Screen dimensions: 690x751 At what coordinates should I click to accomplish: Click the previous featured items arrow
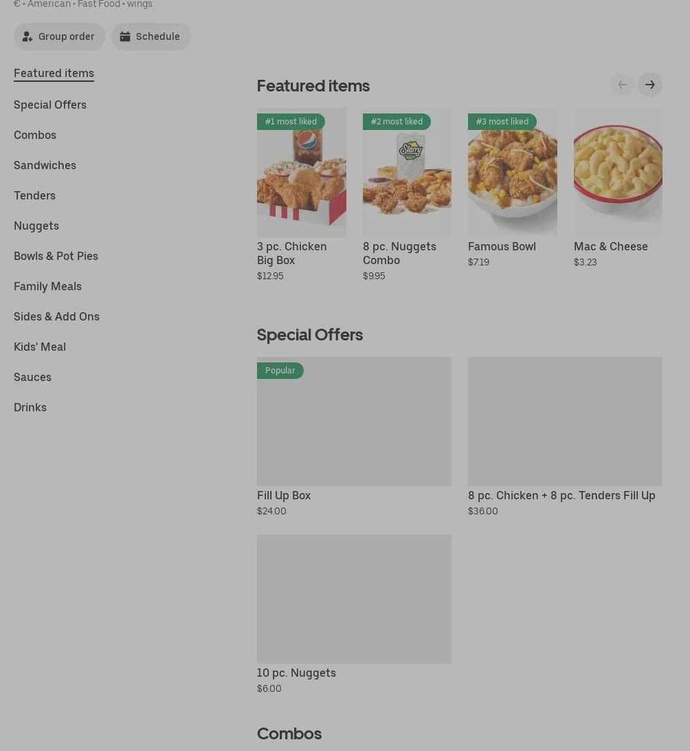pos(623,85)
